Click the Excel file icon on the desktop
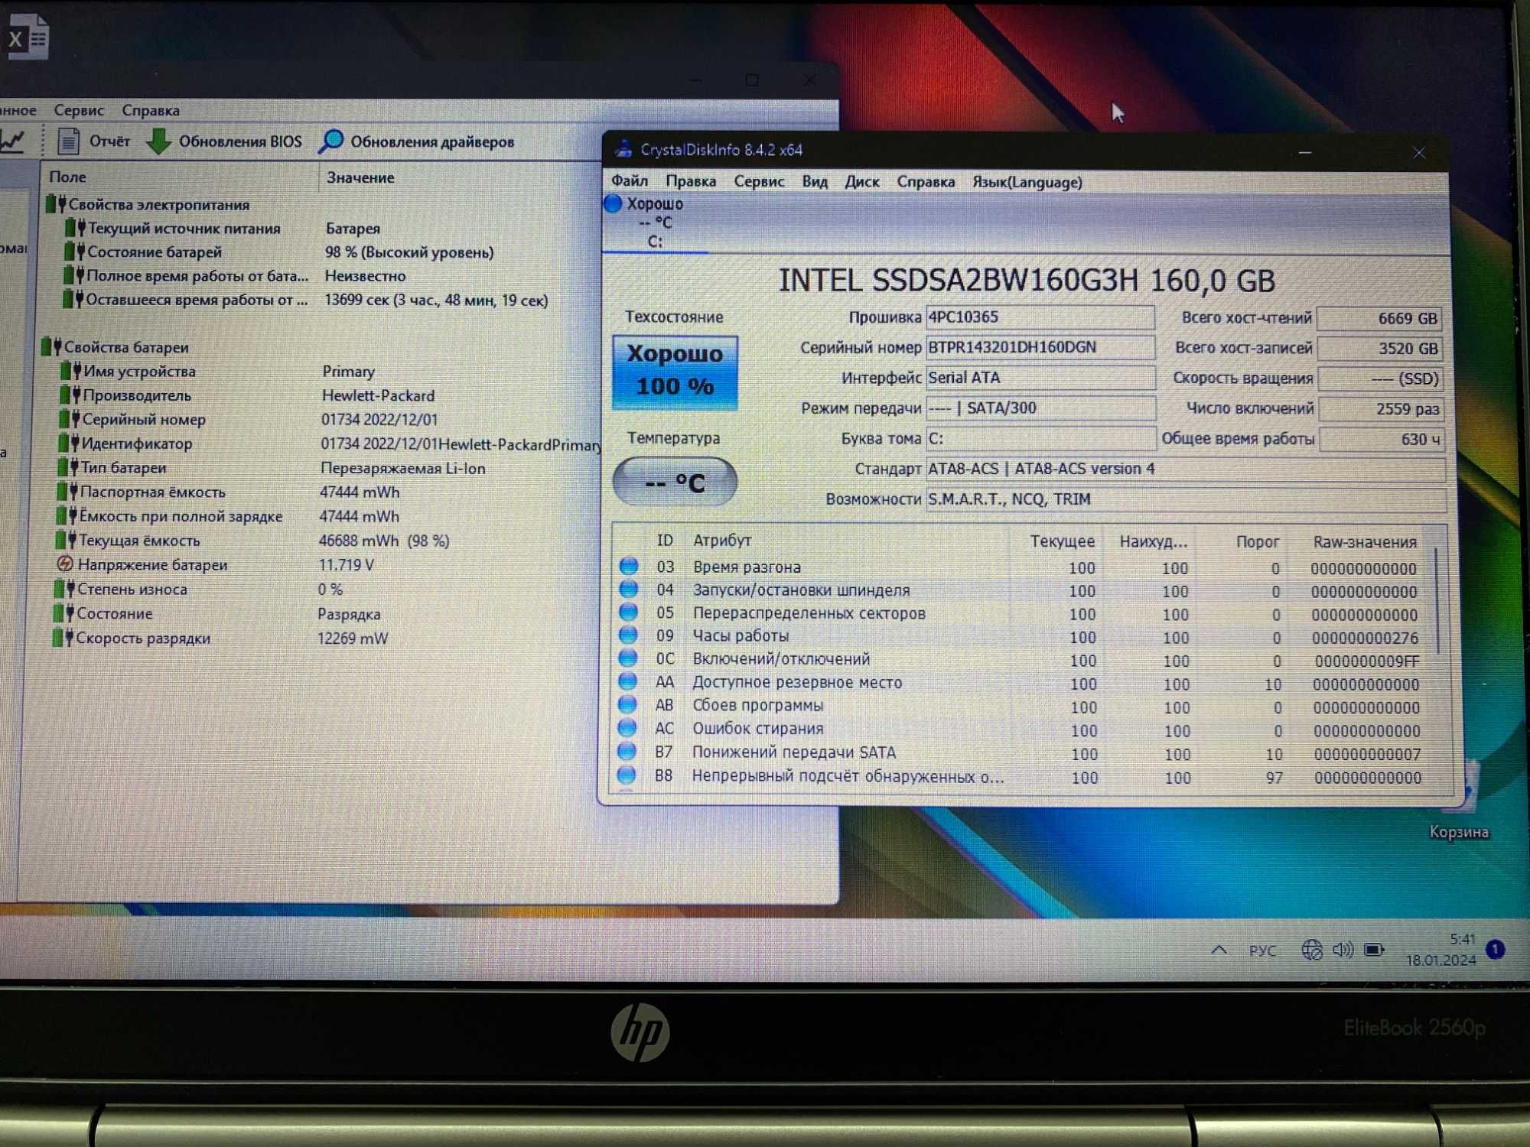The width and height of the screenshot is (1530, 1147). pos(27,36)
